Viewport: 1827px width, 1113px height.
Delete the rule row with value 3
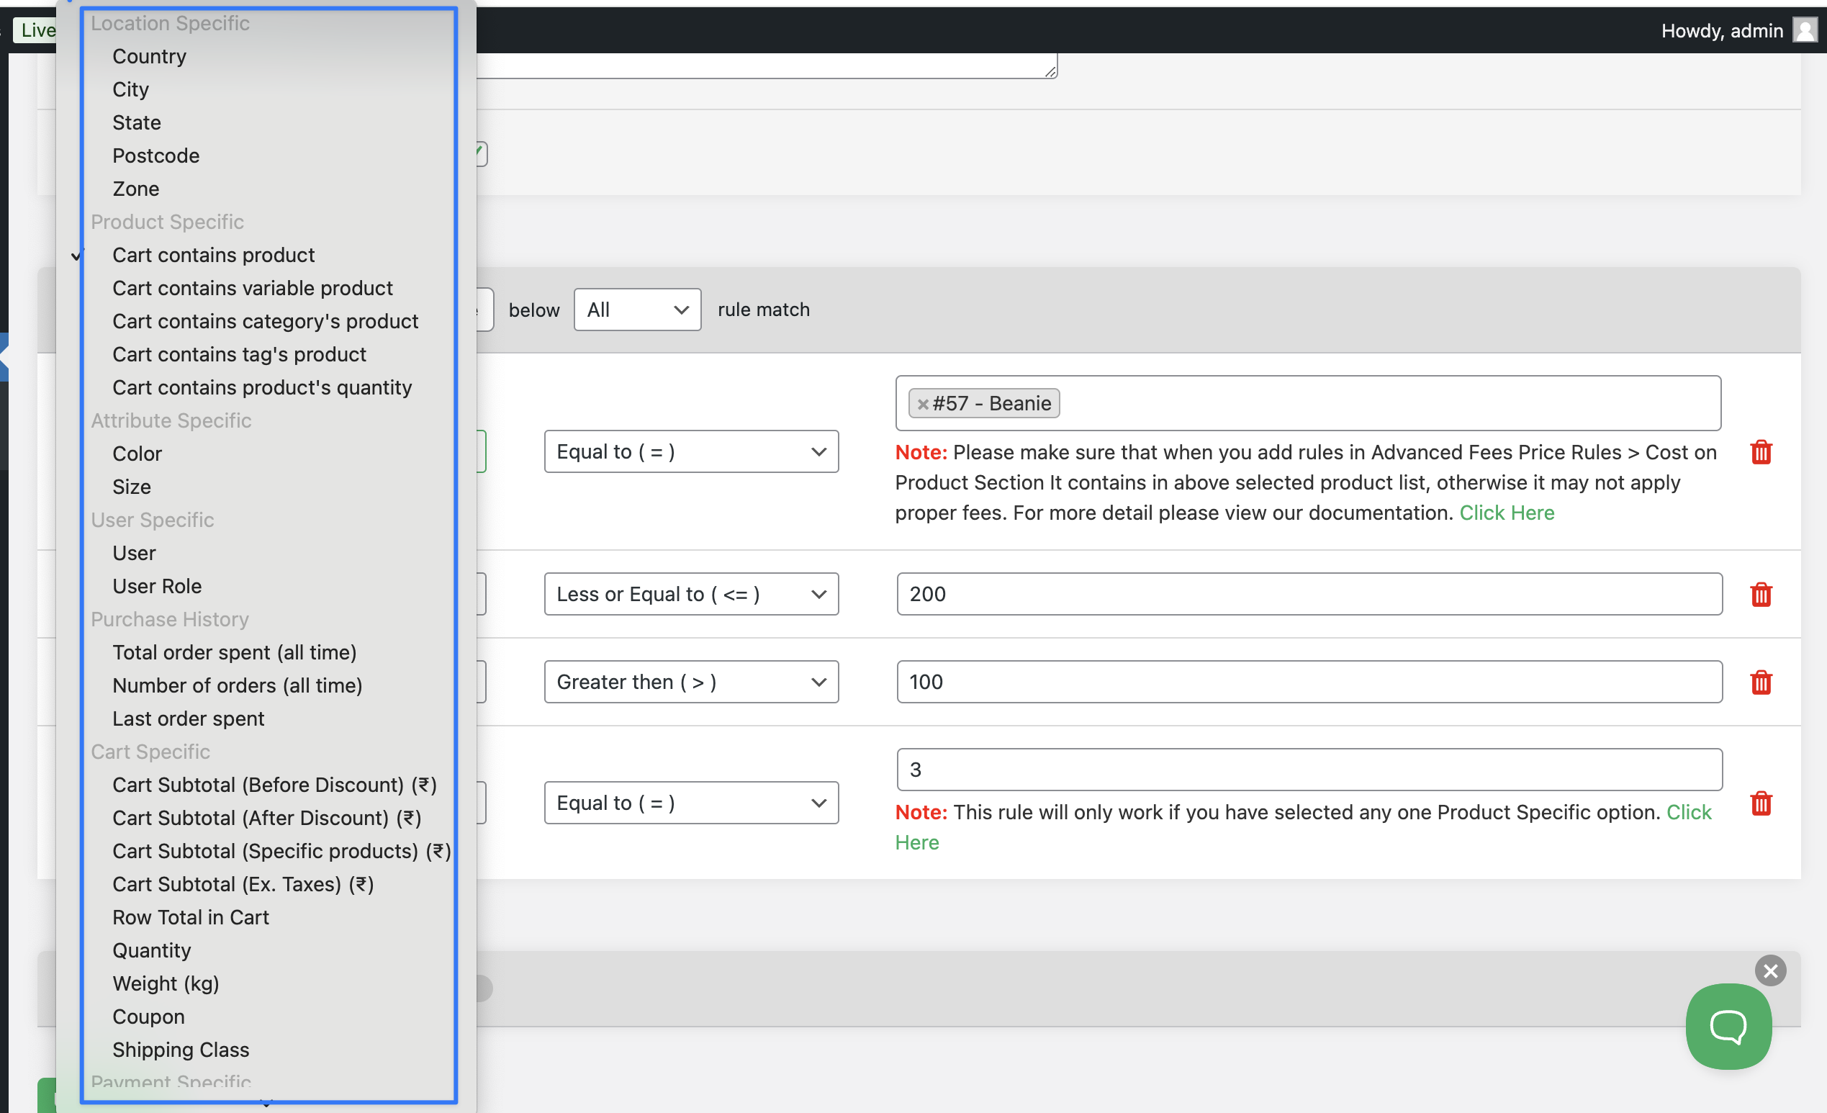tap(1760, 803)
